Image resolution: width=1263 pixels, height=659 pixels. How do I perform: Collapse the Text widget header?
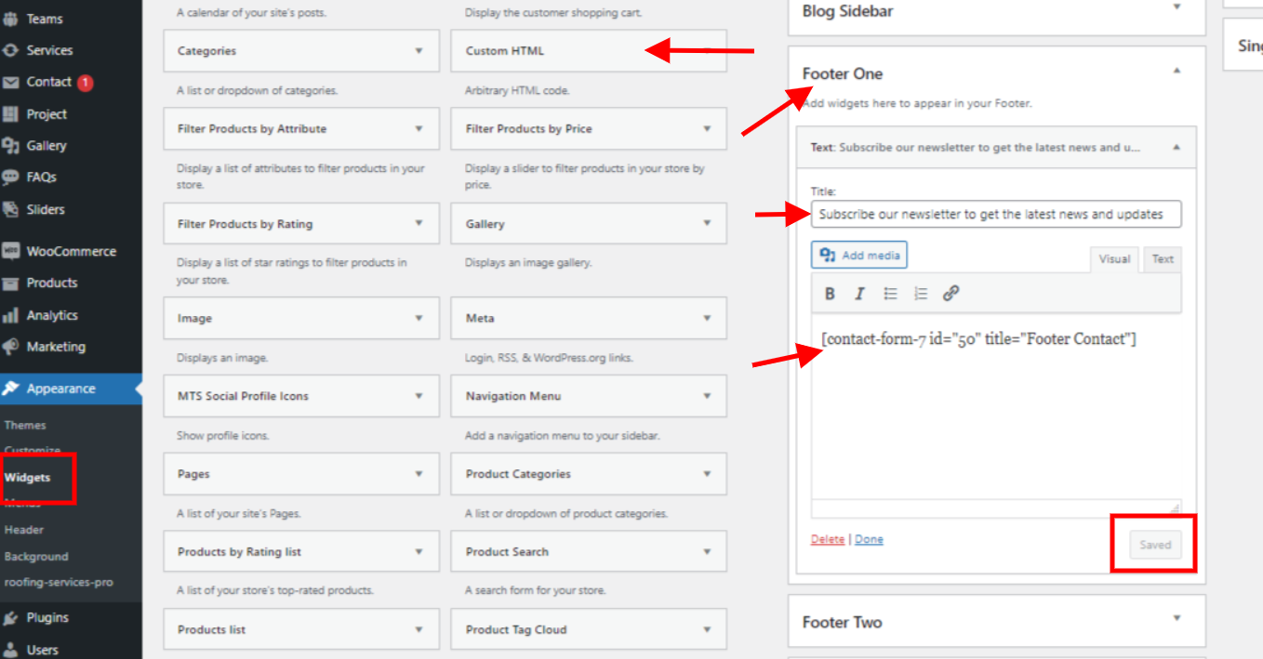[1176, 147]
